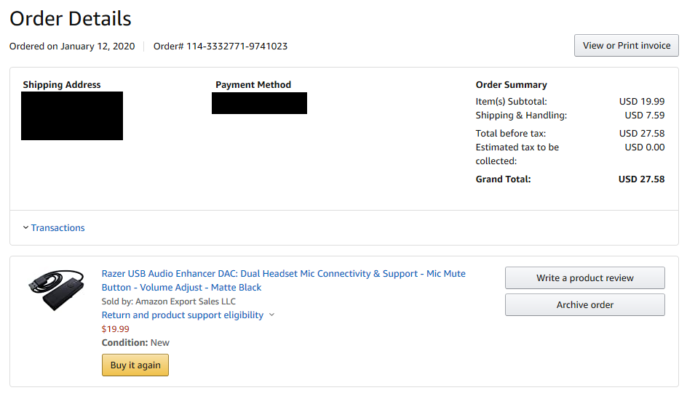Open the Razer USB Audio Enhancer DAC title link
The image size is (687, 393).
284,280
